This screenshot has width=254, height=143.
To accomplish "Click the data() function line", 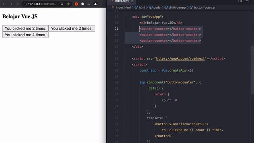I will tap(156, 88).
